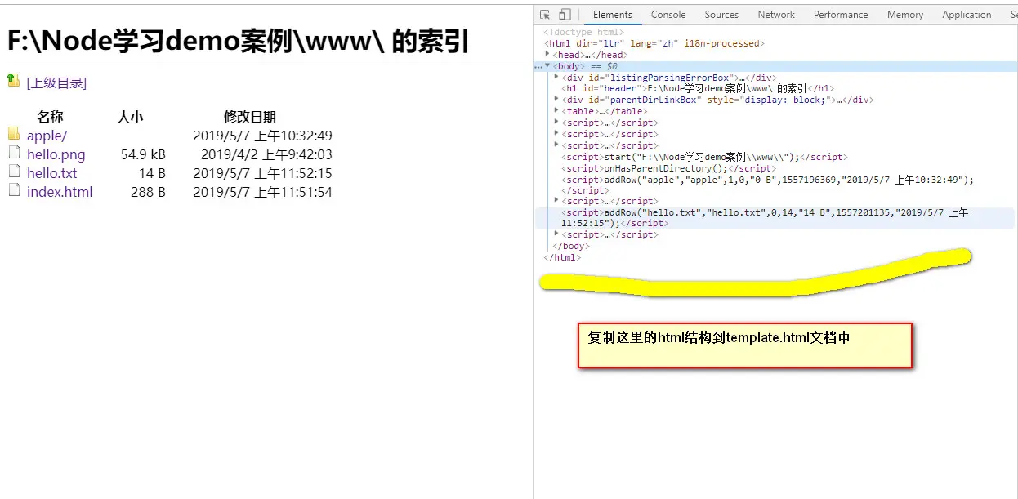
Task: Select the doctype html line
Action: 583,32
